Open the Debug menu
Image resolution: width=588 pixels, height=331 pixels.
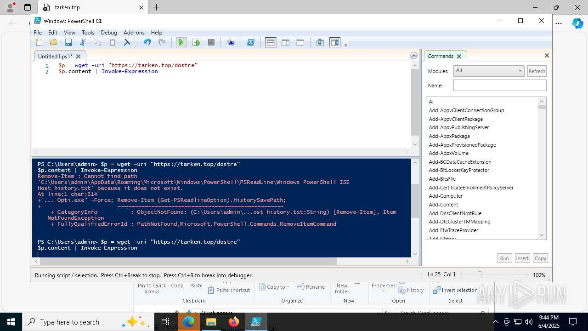tap(109, 33)
